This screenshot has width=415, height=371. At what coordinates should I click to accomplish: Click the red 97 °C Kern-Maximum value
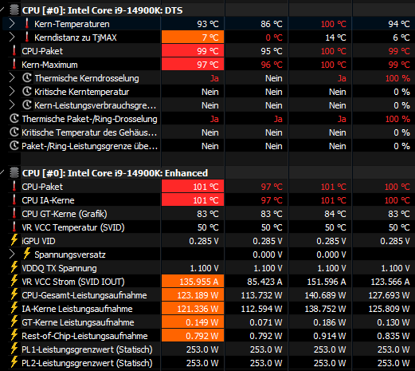pos(193,65)
